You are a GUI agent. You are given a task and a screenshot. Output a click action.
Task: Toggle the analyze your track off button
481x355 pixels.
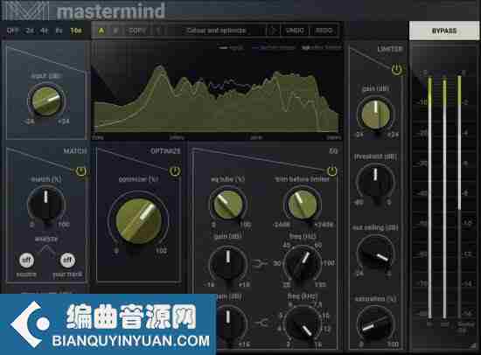pyautogui.click(x=67, y=261)
